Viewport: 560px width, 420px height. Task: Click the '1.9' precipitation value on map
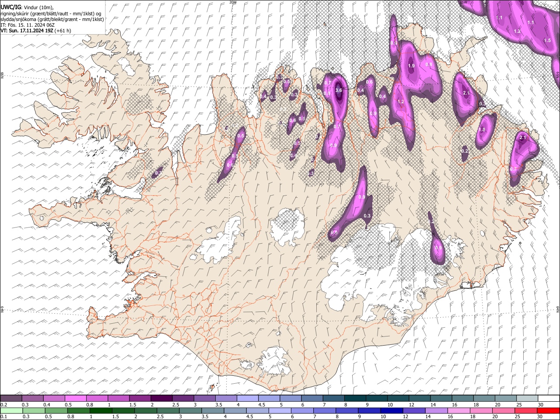411,66
